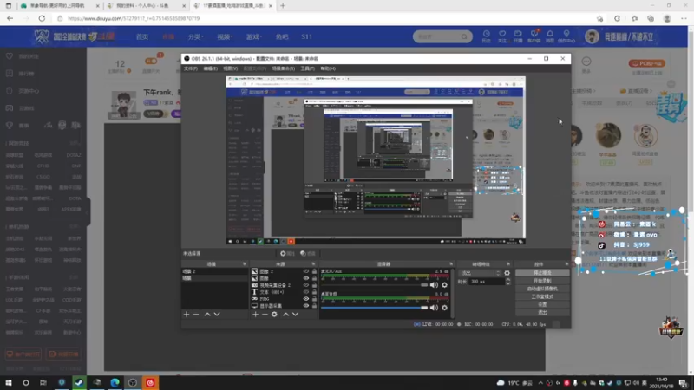Move the selected scene down in the list

tap(217, 315)
